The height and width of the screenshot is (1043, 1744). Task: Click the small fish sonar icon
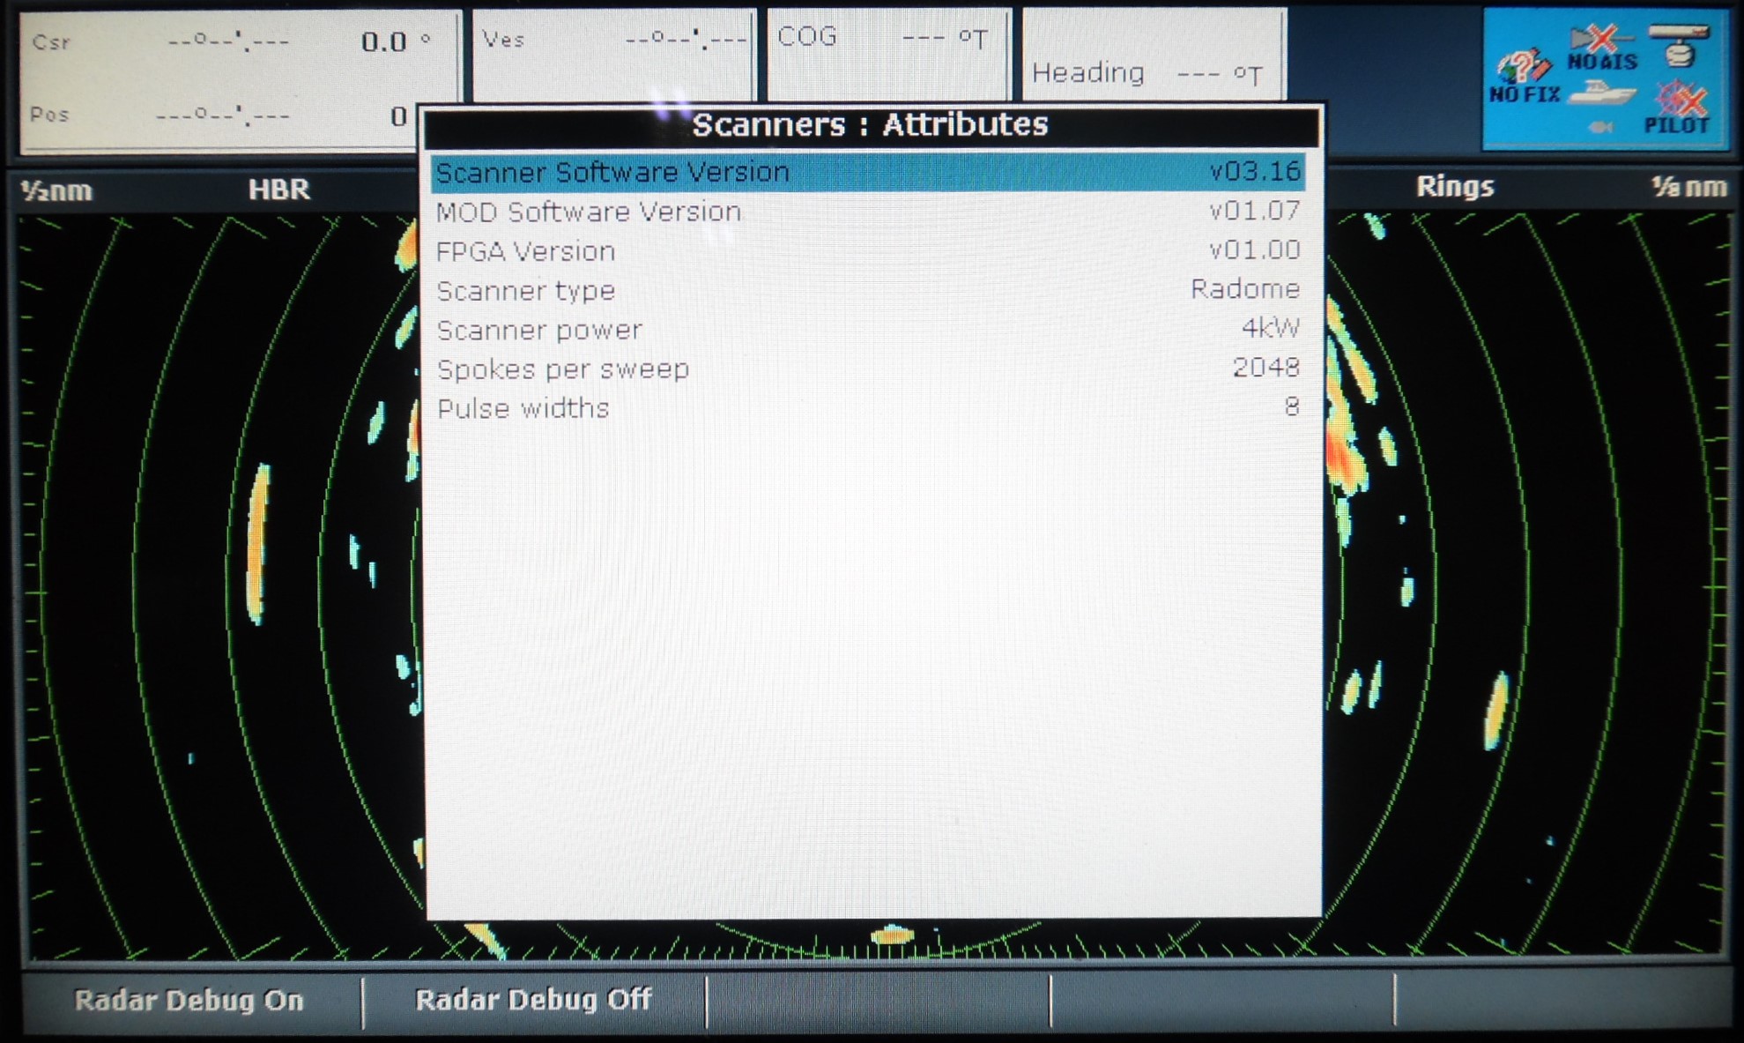(x=1600, y=128)
